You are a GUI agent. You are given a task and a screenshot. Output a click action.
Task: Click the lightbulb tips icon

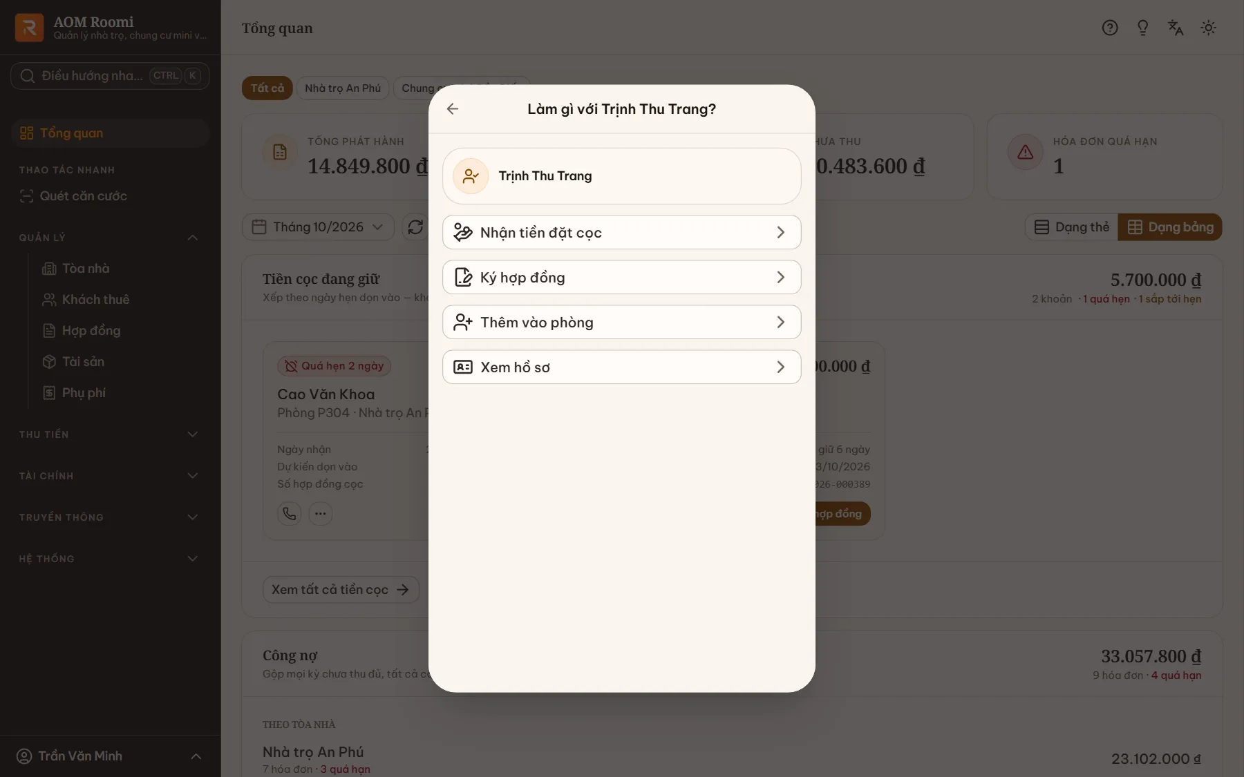(x=1142, y=28)
